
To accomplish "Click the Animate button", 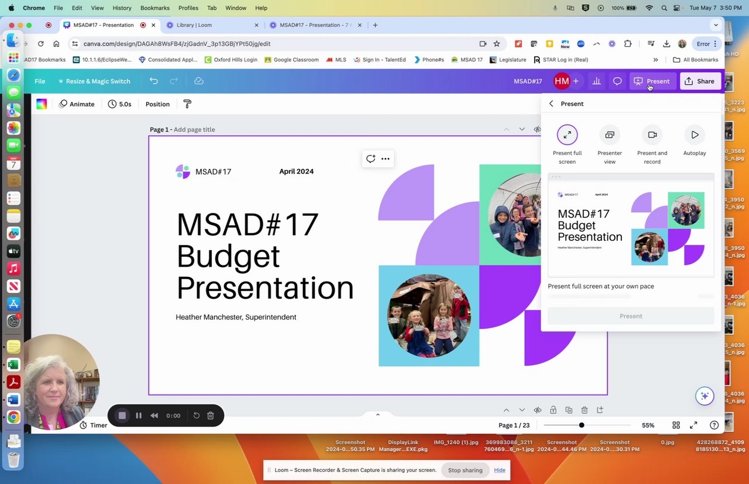I will point(77,104).
